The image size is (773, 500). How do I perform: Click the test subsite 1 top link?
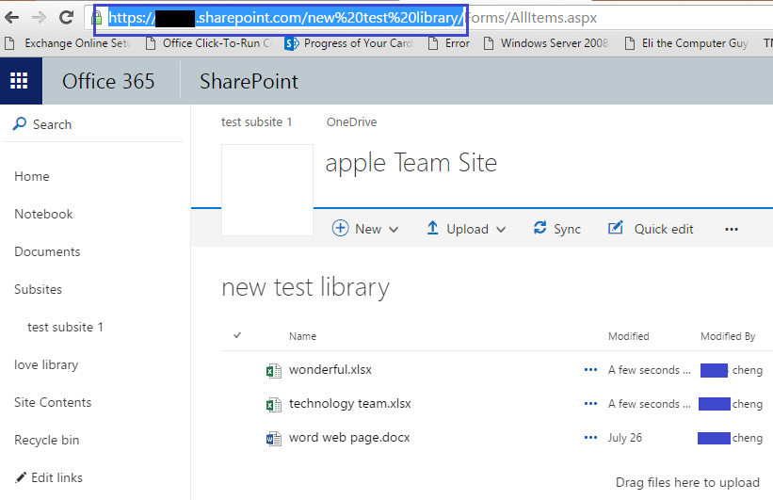(256, 121)
